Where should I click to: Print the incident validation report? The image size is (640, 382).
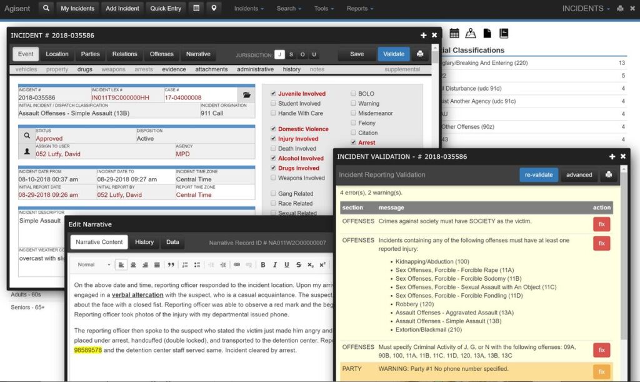pyautogui.click(x=609, y=175)
